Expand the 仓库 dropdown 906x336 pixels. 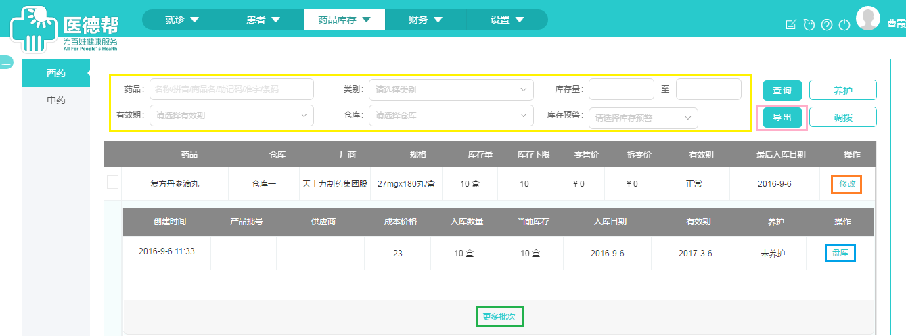tap(451, 115)
